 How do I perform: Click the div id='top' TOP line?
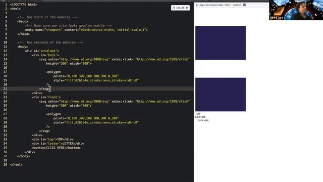point(52,140)
